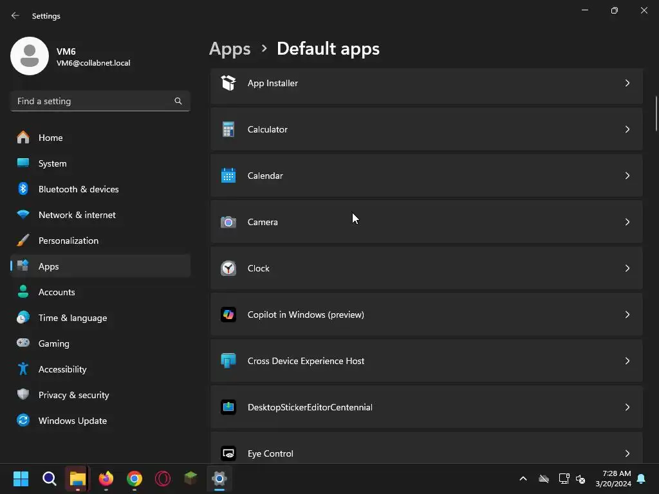Expand the Clock entry chevron
The height and width of the screenshot is (494, 659).
point(627,268)
